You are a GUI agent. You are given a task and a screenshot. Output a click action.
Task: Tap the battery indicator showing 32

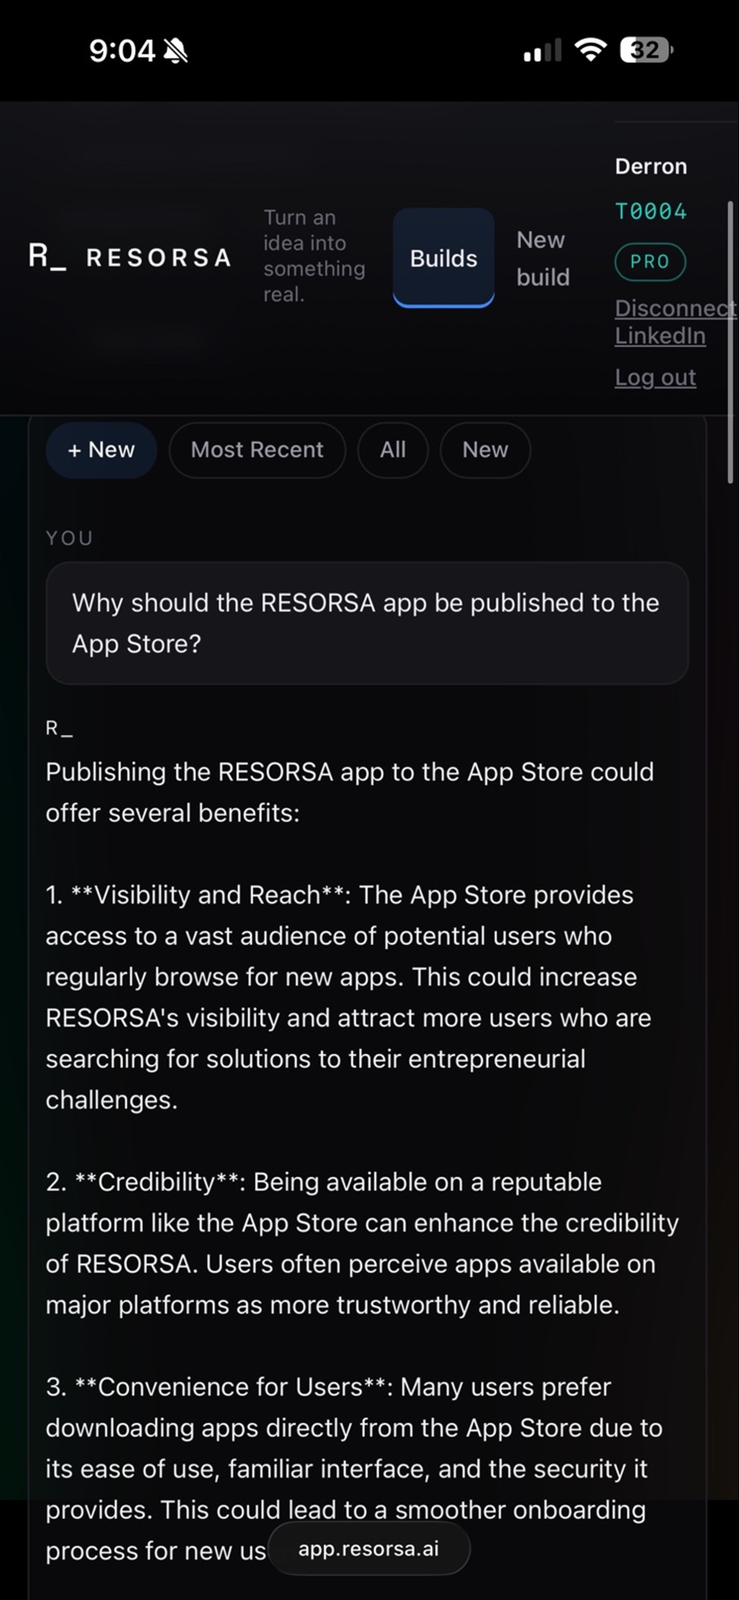pyautogui.click(x=646, y=49)
